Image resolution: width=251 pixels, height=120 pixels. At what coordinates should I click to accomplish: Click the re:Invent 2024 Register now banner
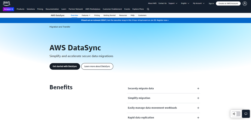coord(125,20)
